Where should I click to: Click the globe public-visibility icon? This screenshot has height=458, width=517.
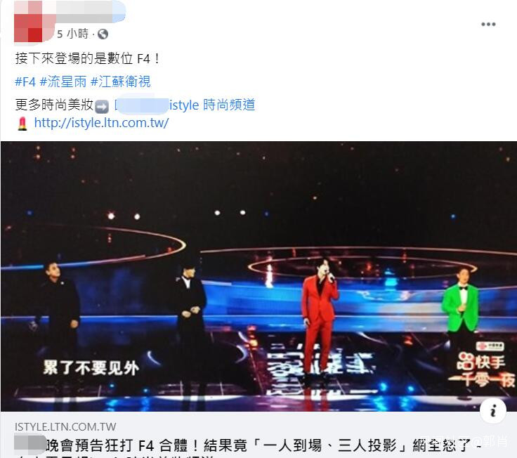tap(103, 34)
